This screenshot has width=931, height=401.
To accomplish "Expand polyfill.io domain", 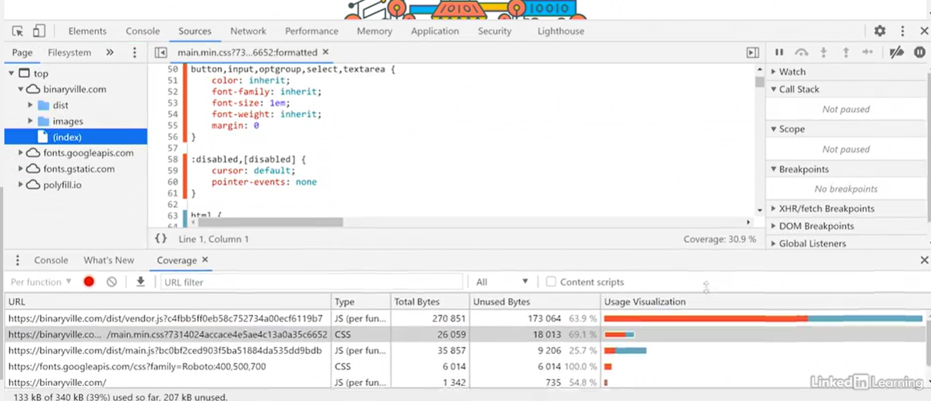I will click(21, 185).
